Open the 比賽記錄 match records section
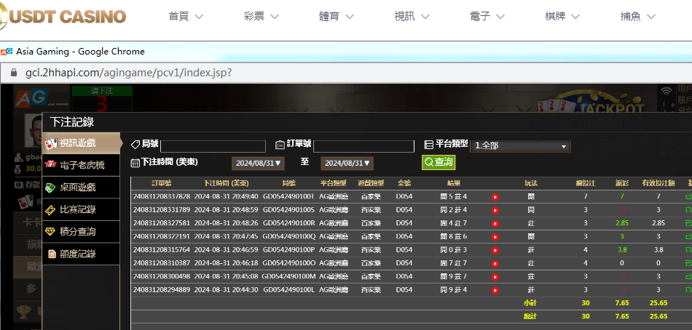 click(x=77, y=210)
